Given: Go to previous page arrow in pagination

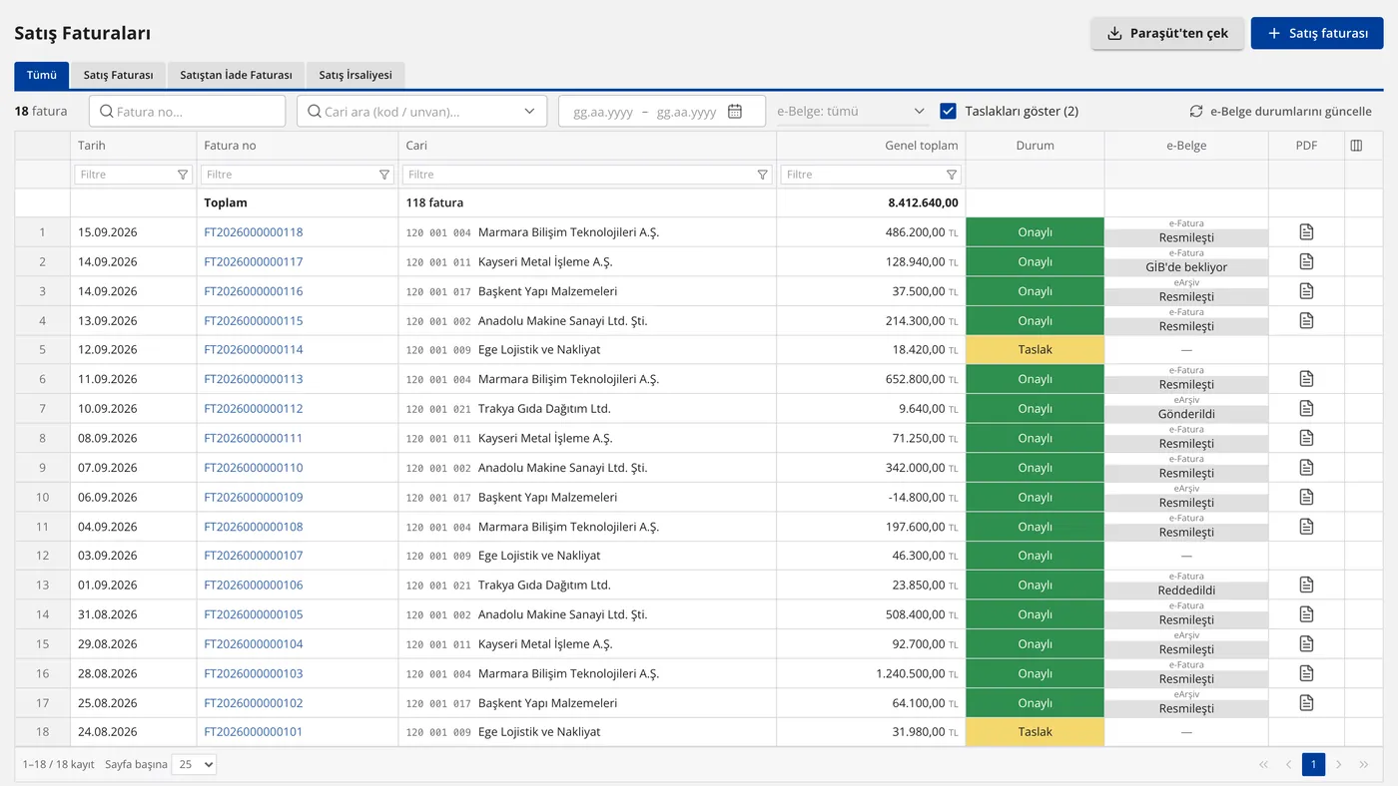Looking at the screenshot, I should pyautogui.click(x=1288, y=765).
